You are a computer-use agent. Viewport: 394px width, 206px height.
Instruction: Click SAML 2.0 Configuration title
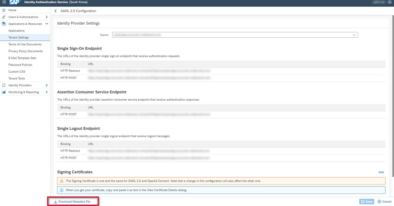[78, 11]
